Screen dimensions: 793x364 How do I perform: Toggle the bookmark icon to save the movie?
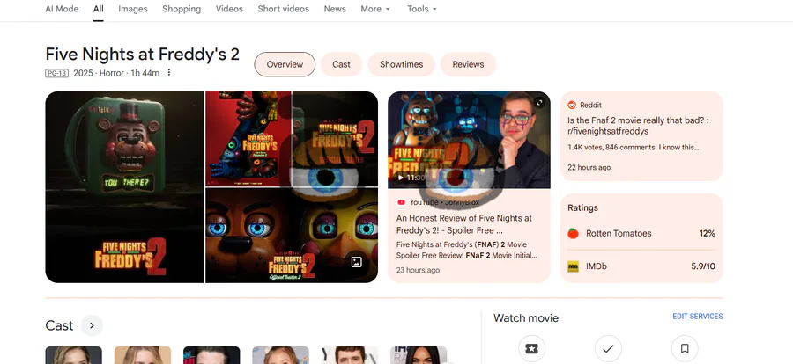(x=685, y=349)
